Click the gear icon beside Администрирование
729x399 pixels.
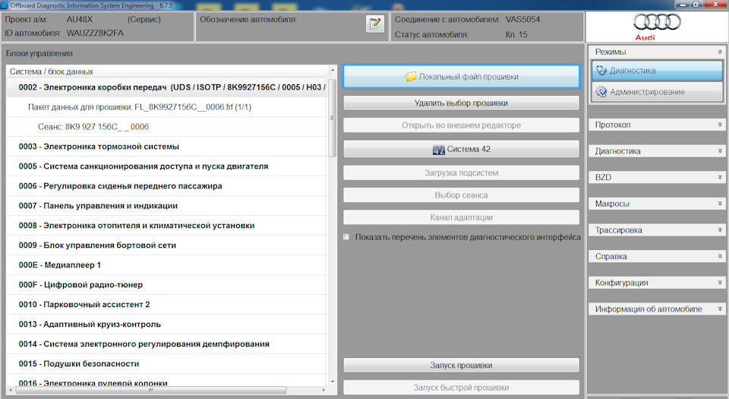(601, 92)
